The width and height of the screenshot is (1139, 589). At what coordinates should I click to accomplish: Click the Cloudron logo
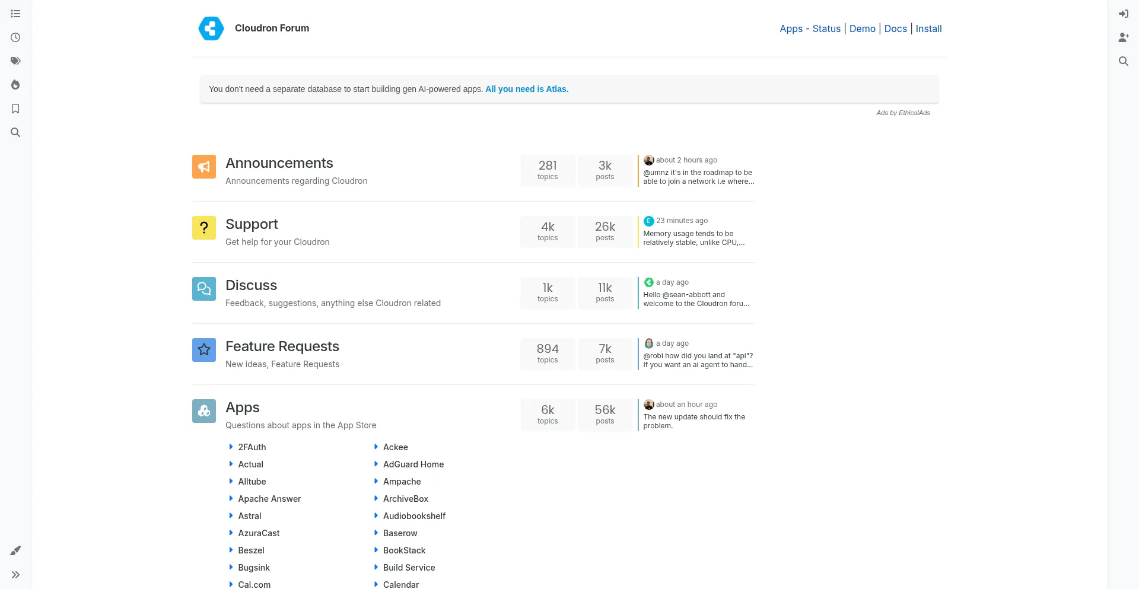click(211, 28)
